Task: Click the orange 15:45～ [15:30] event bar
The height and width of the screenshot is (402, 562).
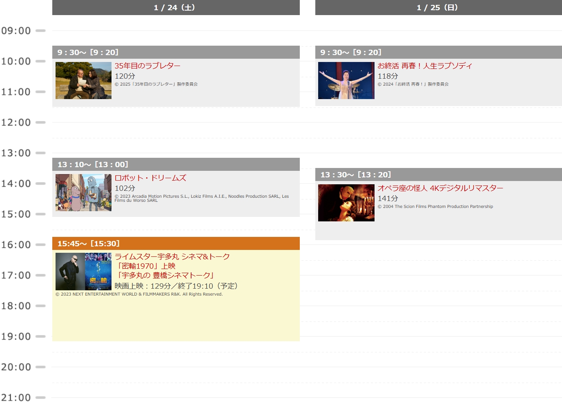Action: coord(176,243)
